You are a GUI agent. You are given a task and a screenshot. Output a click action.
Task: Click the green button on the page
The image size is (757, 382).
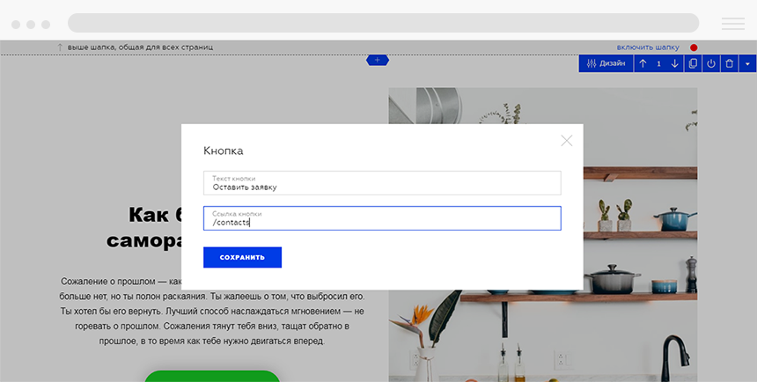pos(212,376)
